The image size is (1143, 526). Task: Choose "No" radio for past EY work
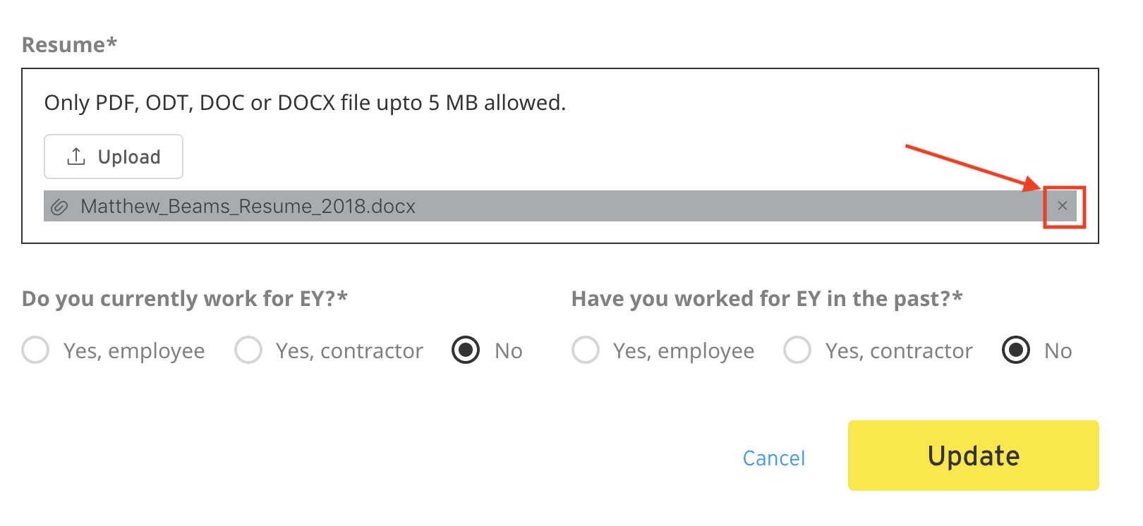1016,350
